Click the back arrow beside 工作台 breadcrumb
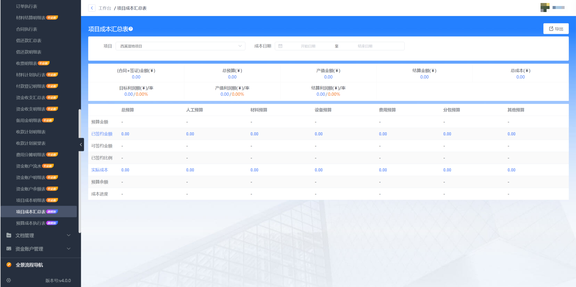Image resolution: width=576 pixels, height=287 pixels. tap(92, 8)
